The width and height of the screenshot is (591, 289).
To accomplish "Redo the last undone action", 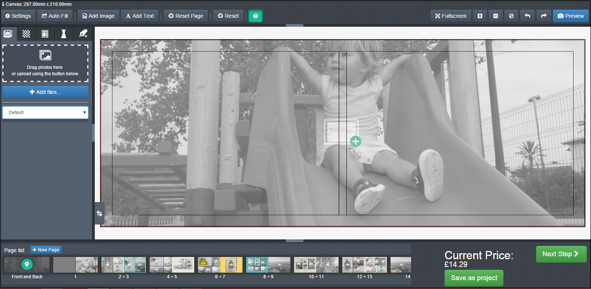I will click(x=544, y=16).
